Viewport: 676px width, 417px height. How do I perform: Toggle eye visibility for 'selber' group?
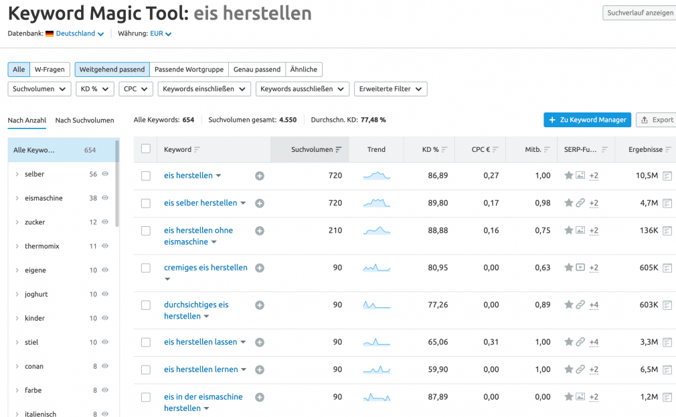pyautogui.click(x=105, y=174)
